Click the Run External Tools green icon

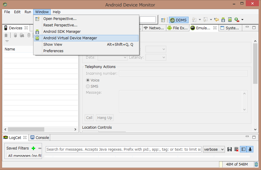[237, 20]
